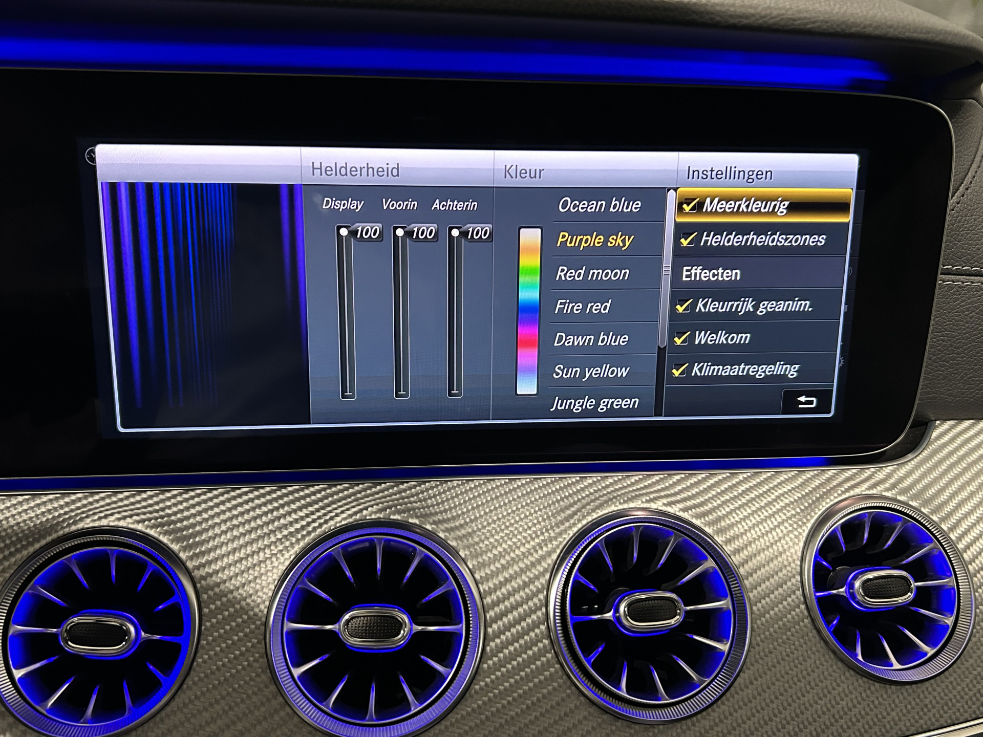Pick Red moon from color list
983x737 pixels.
point(592,273)
